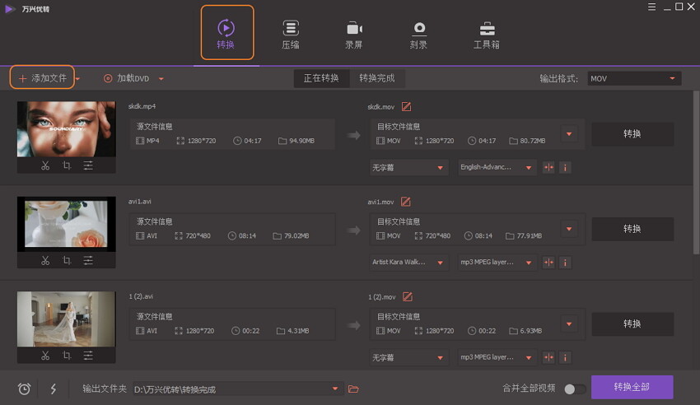
Task: Click the 1 (2).avi file name text
Action: click(x=141, y=296)
